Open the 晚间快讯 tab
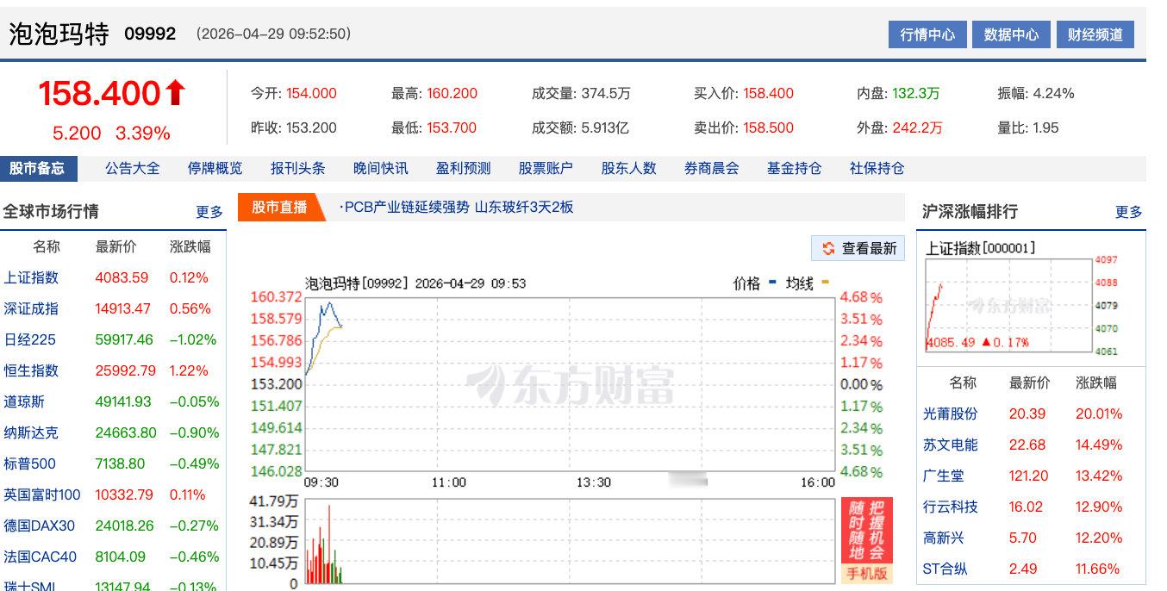1167x591 pixels. pos(381,168)
